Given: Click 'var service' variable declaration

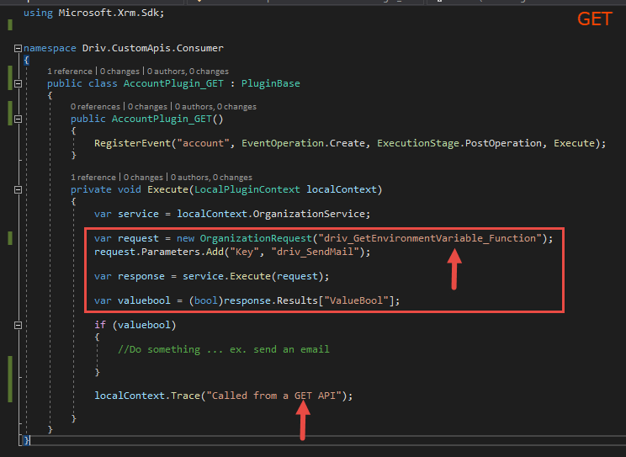Looking at the screenshot, I should tap(126, 214).
